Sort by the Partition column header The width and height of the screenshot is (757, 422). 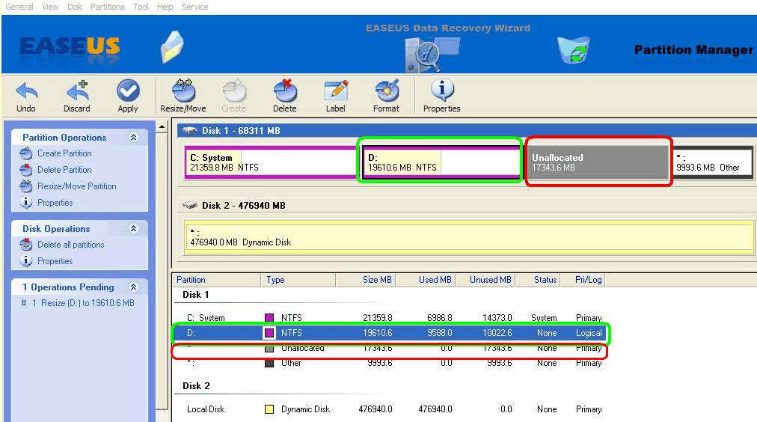point(216,280)
